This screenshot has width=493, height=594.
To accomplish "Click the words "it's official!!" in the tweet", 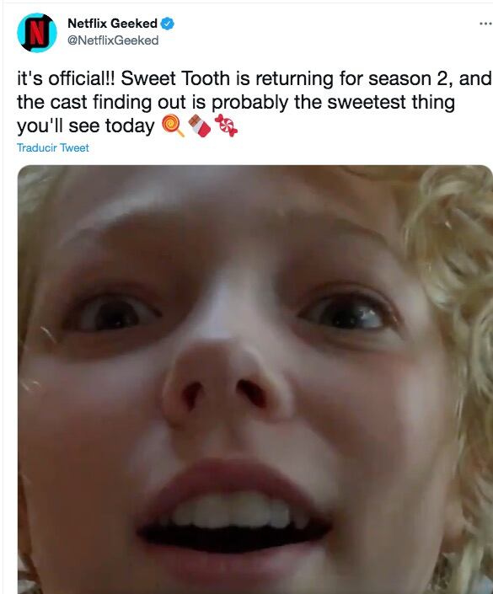I will pyautogui.click(x=66, y=79).
